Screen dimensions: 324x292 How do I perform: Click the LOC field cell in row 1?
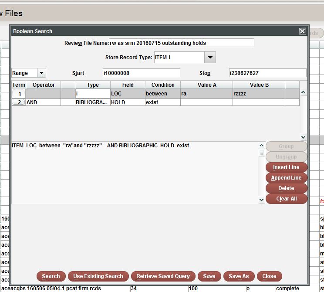(x=128, y=93)
